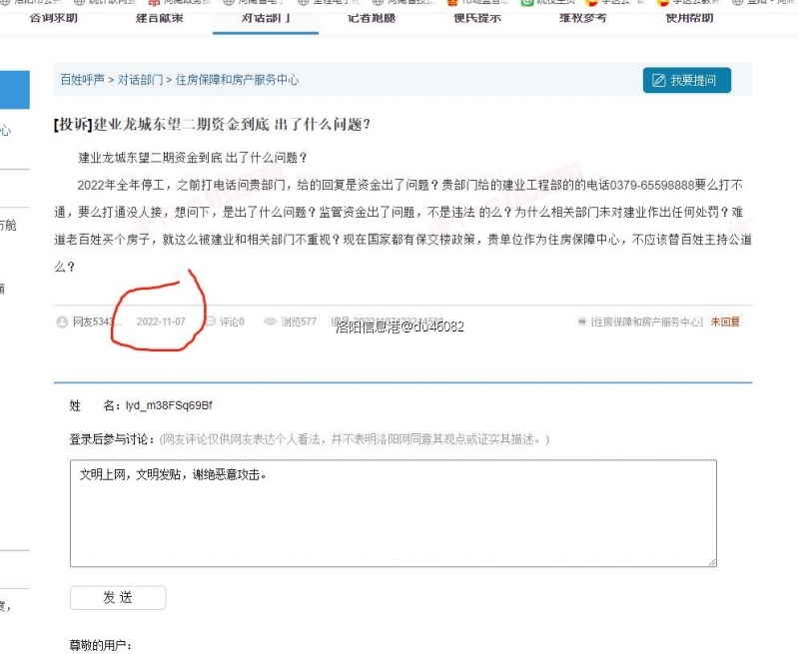Click the user avatar icon beside 网友5343
798x654 pixels.
point(62,322)
